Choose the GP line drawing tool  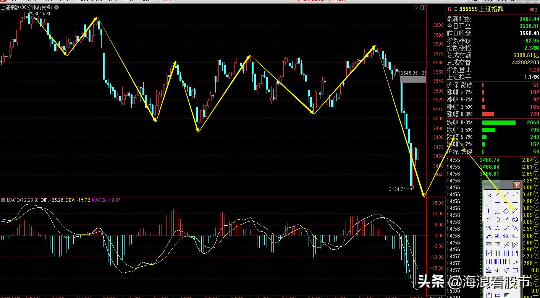[x=497, y=236]
